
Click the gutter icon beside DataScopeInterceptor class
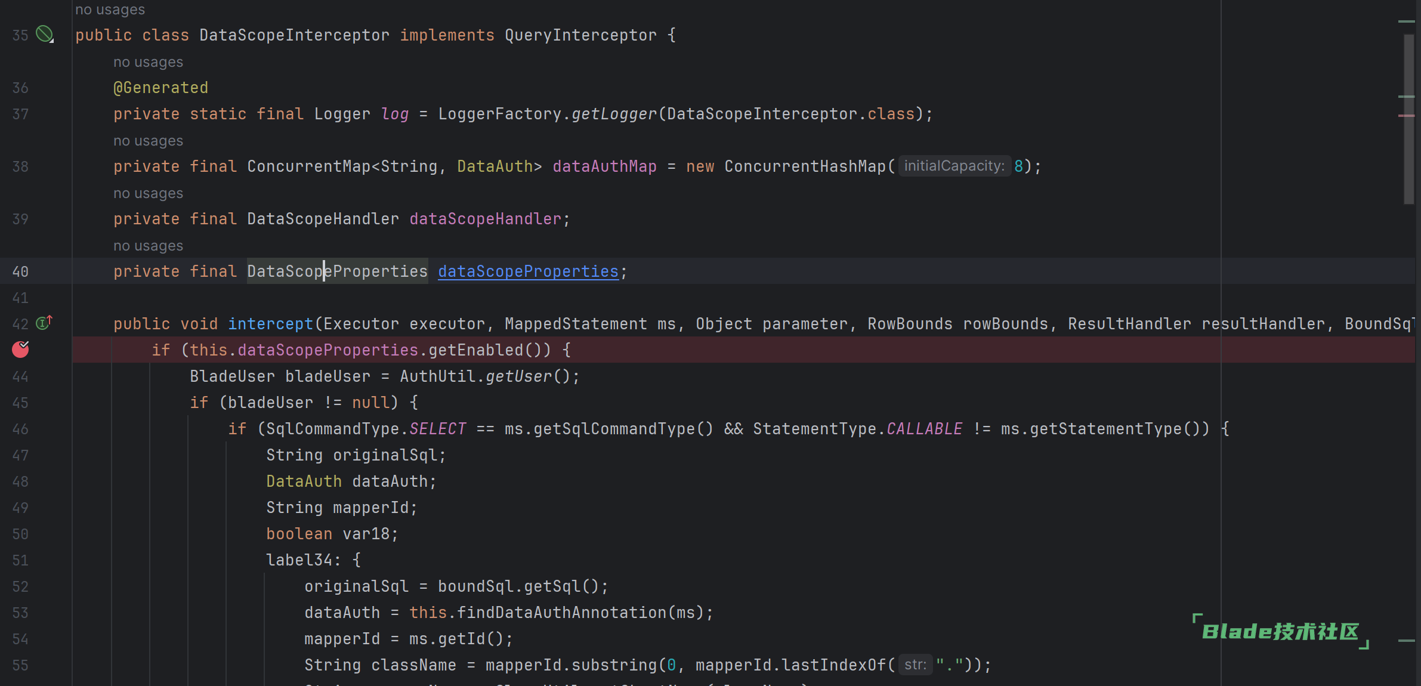tap(45, 35)
